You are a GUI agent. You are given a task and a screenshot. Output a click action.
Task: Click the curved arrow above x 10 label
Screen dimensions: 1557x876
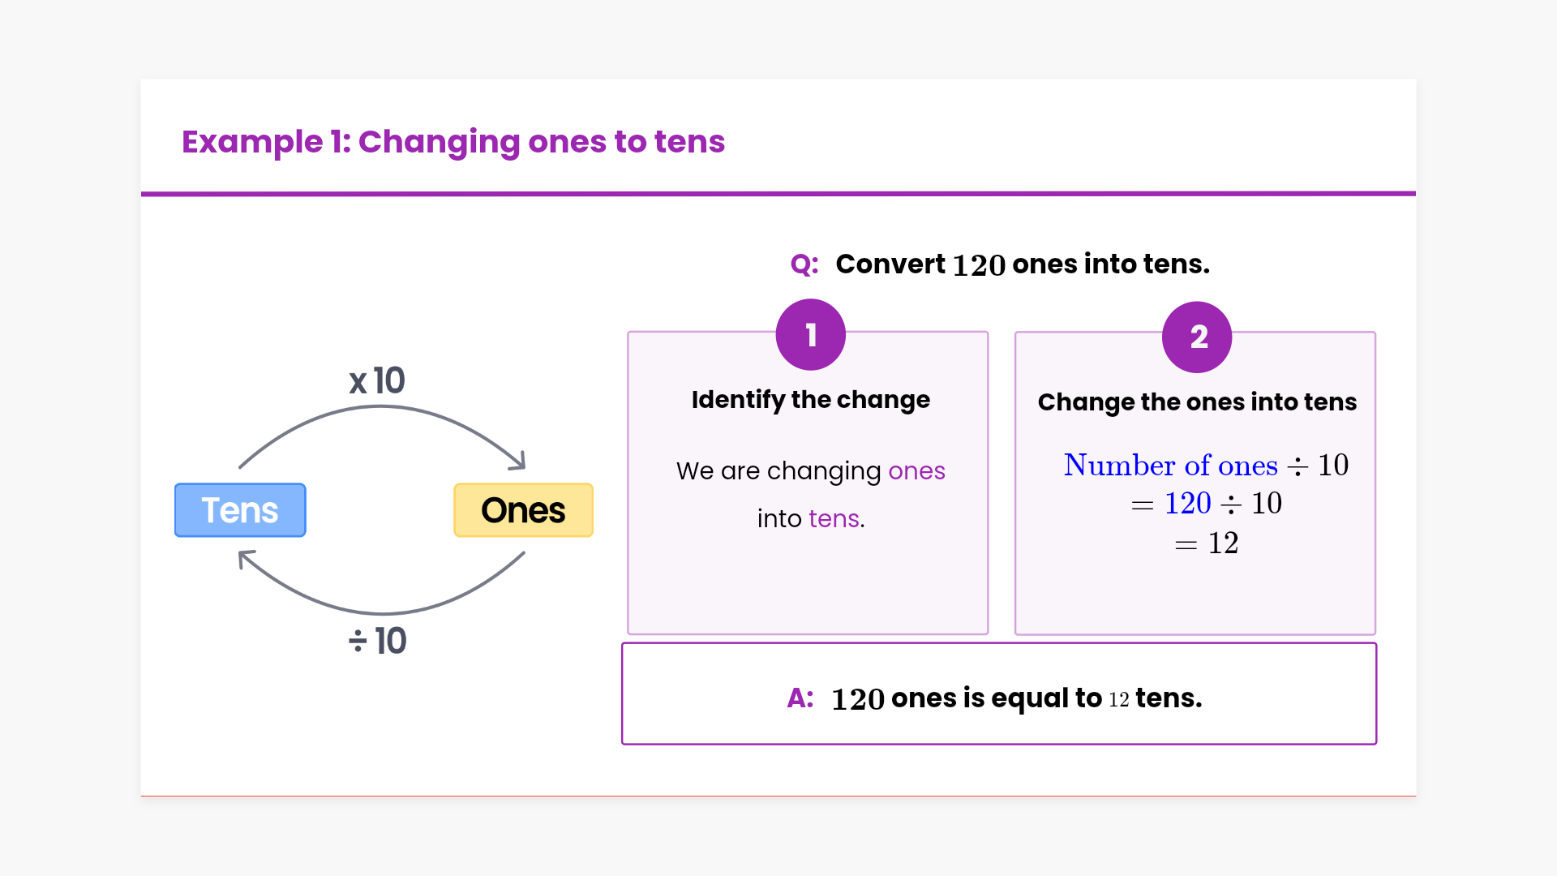tap(381, 409)
